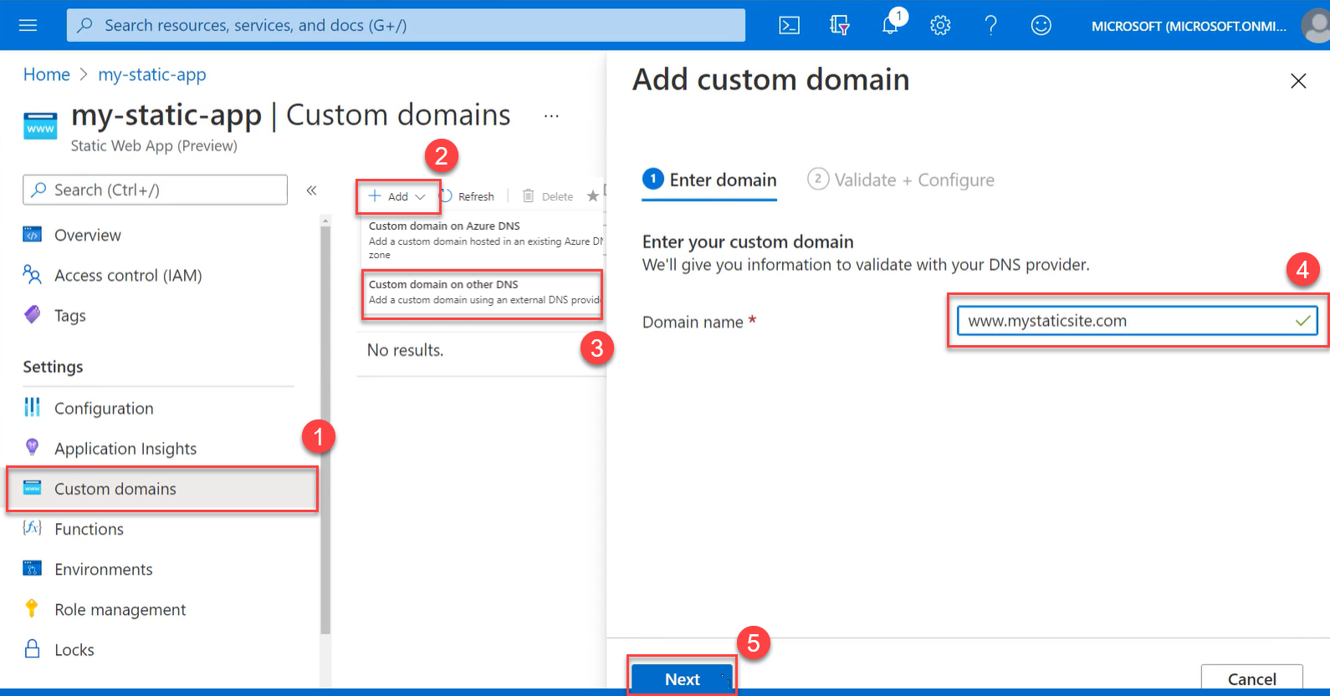Open the notifications bell
Screen dimensions: 1330x696
pos(892,23)
